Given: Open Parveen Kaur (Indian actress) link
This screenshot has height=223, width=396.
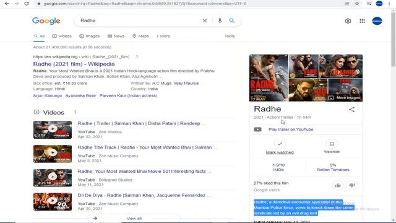Looking at the screenshot, I should pyautogui.click(x=128, y=95).
